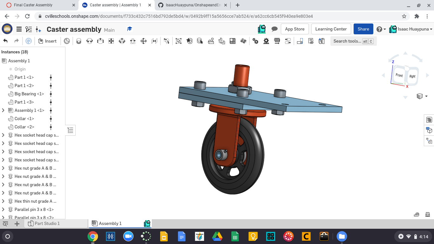Select the Revolute mate tool

coord(90,41)
